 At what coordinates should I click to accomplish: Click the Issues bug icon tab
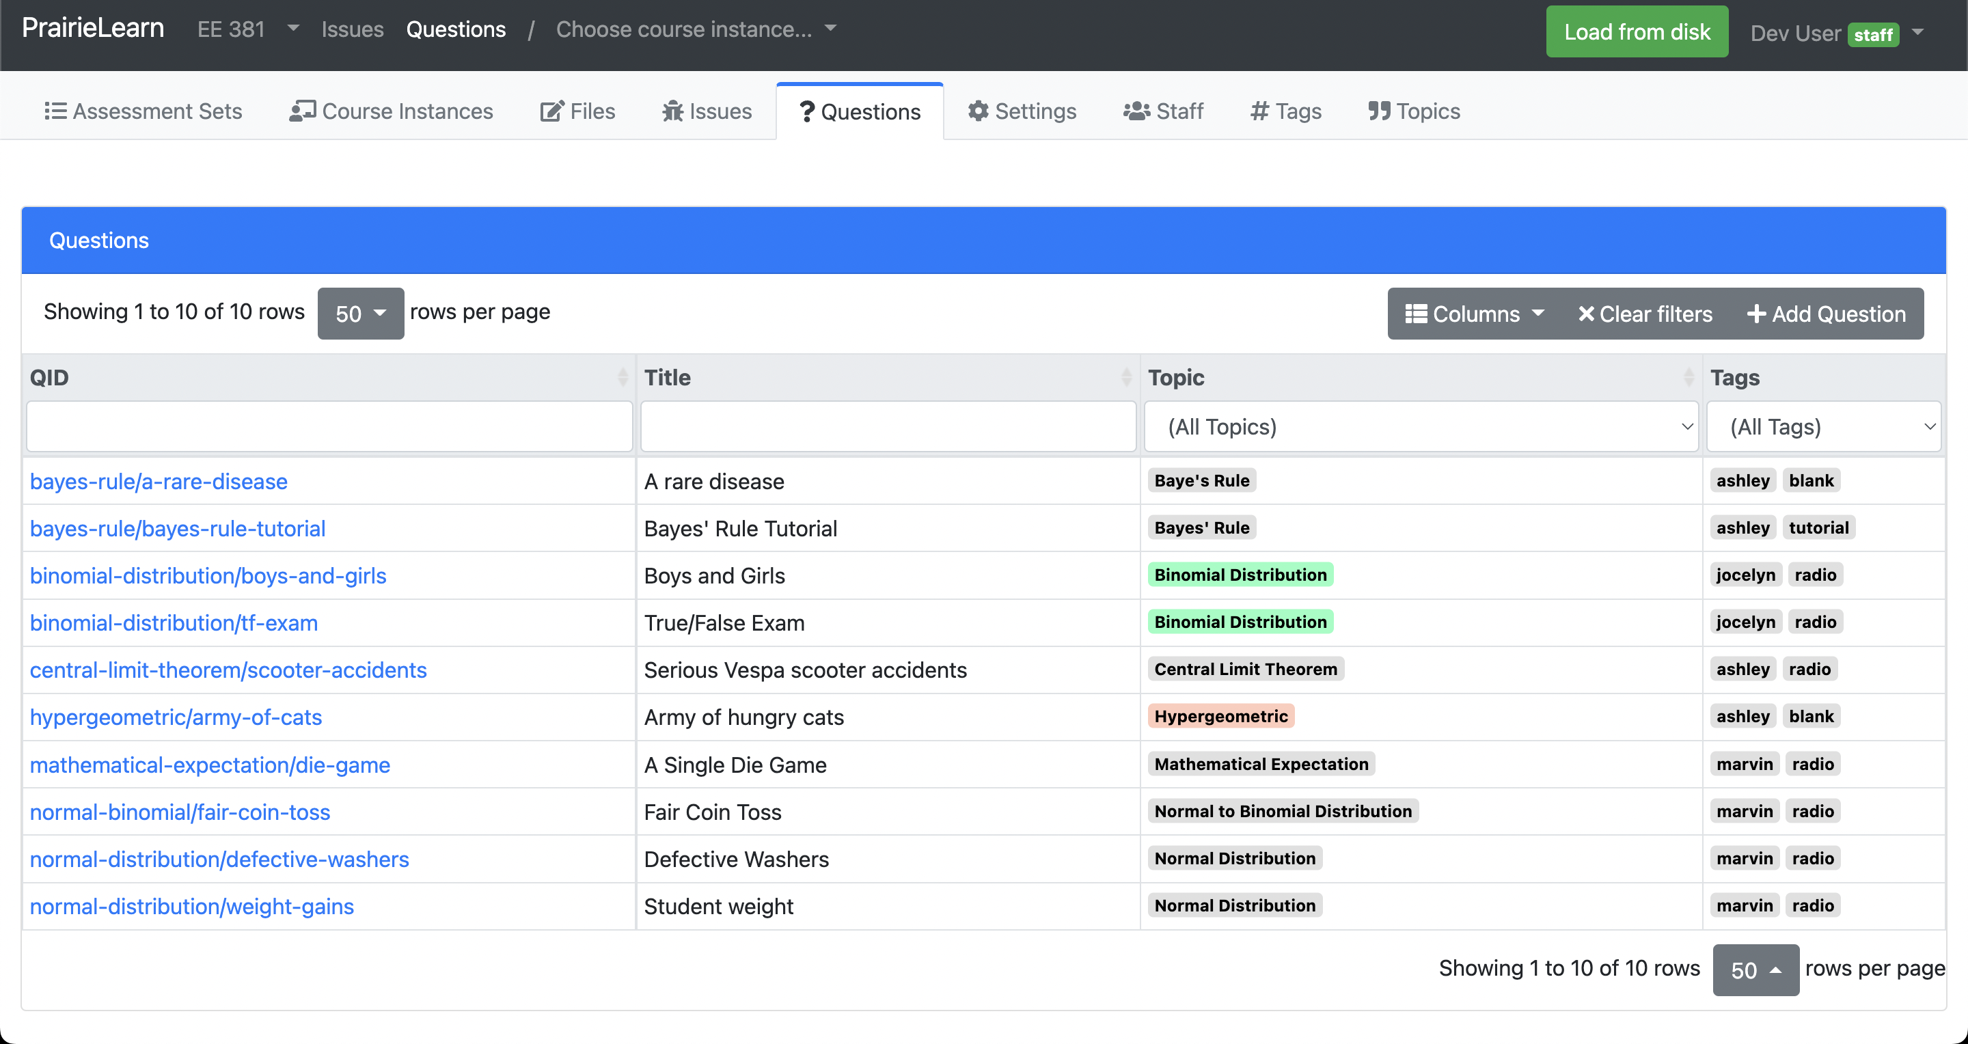[672, 111]
